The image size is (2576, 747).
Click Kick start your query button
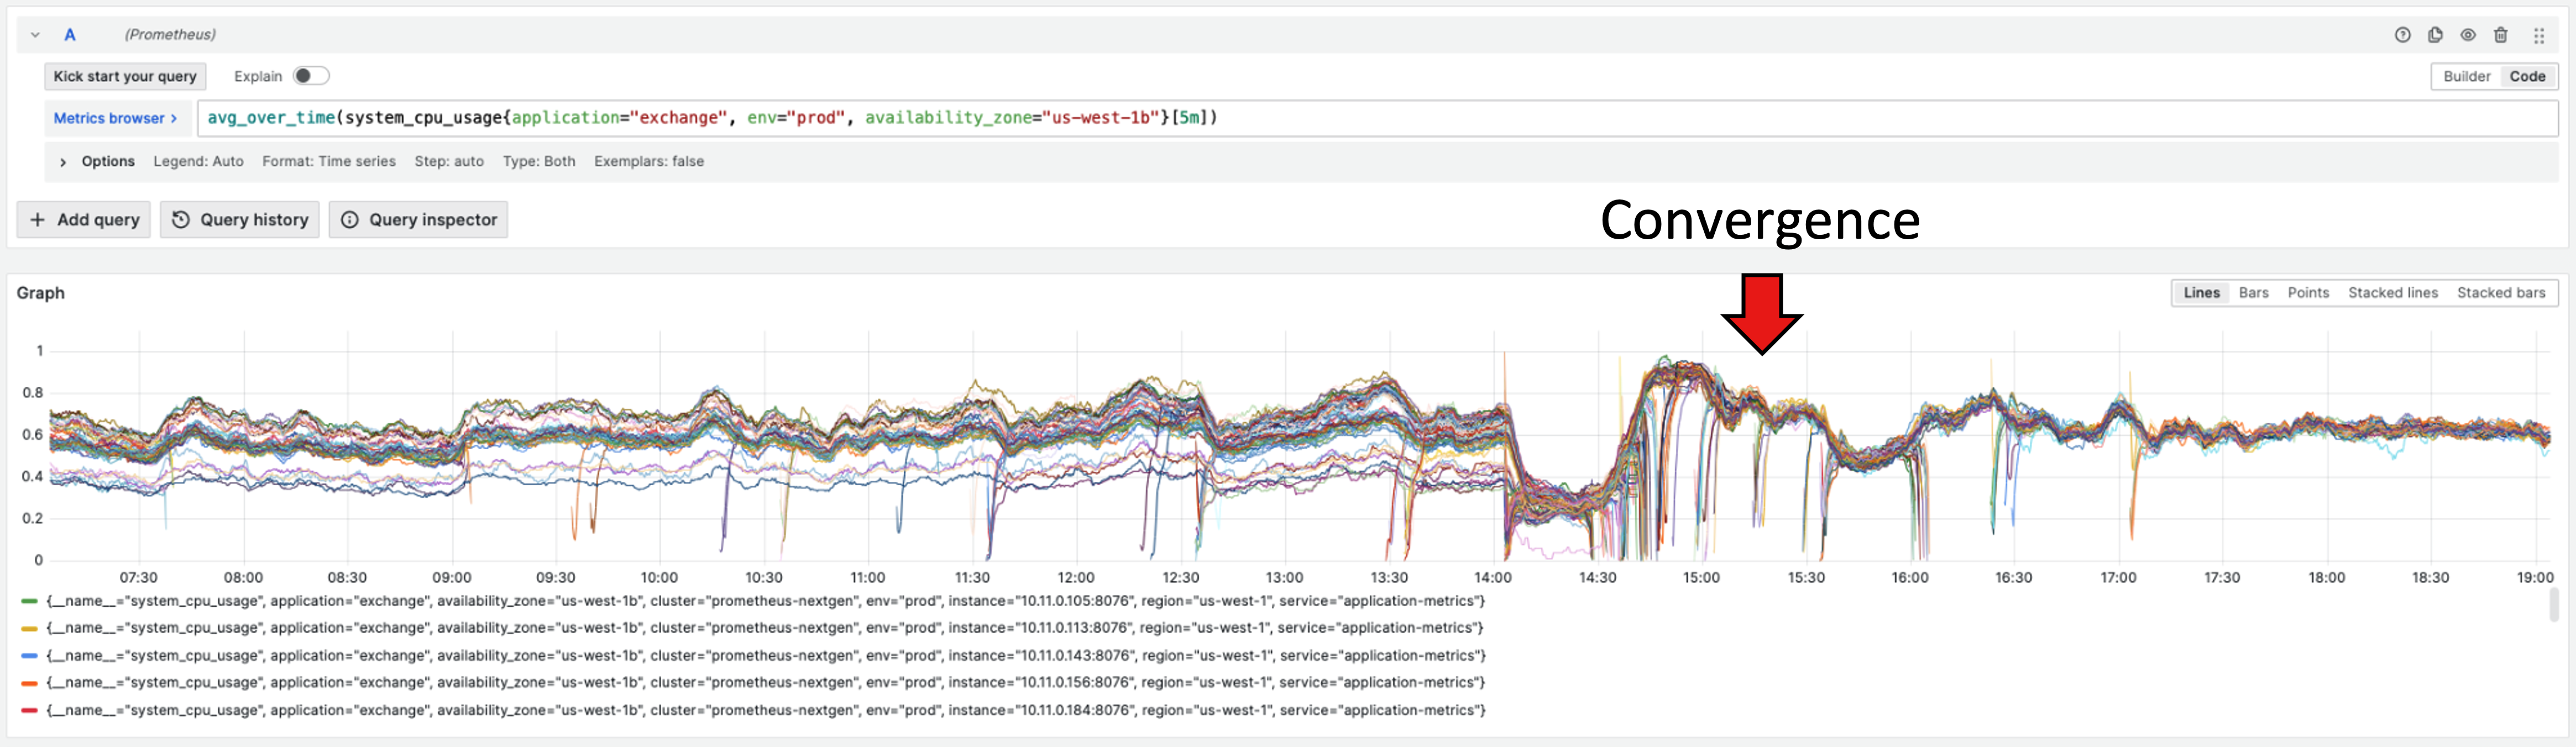click(125, 76)
